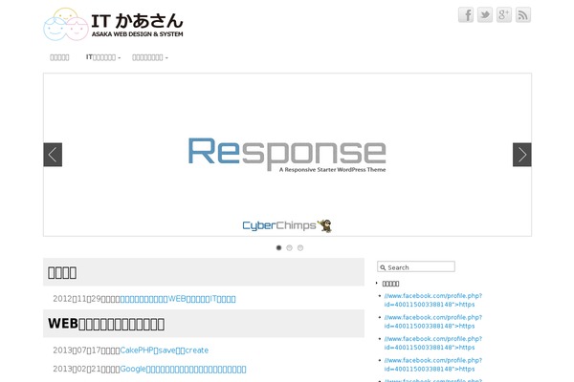Click the CyberChimps logo in slider
The image size is (574, 382).
(x=287, y=225)
